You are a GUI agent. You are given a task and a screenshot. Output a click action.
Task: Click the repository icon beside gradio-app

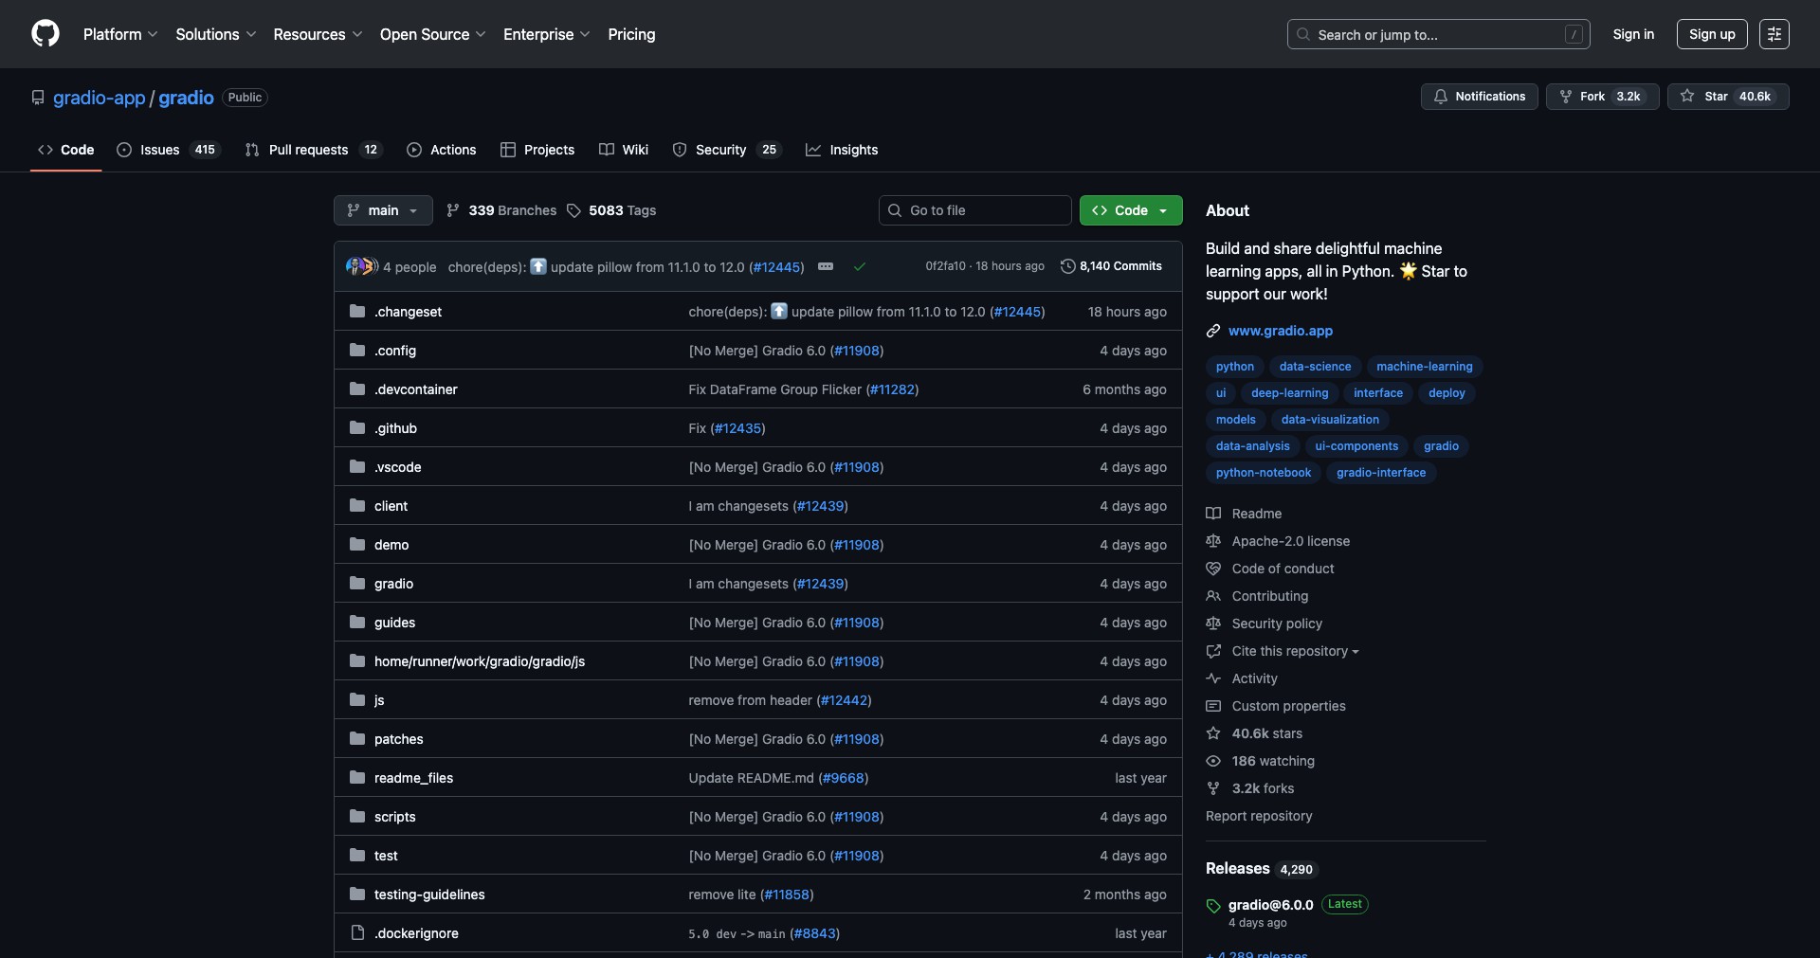38,98
